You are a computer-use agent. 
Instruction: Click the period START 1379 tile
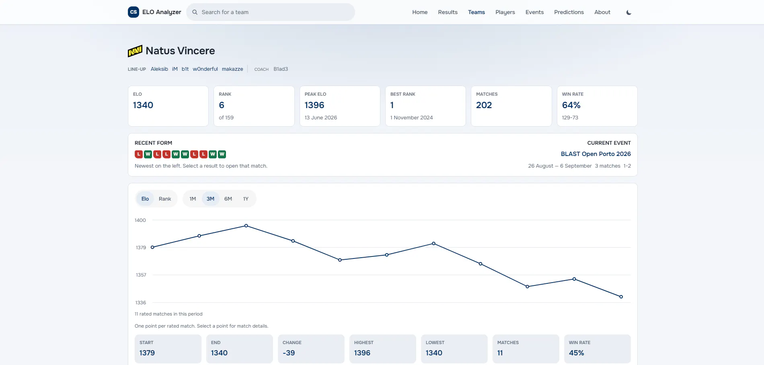(168, 349)
